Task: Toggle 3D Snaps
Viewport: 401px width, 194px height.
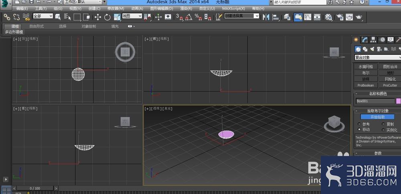Action: pyautogui.click(x=180, y=17)
